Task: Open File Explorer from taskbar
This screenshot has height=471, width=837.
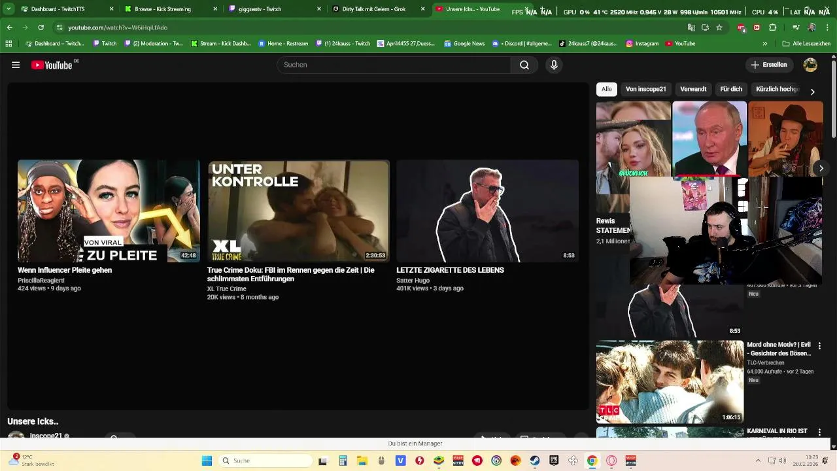Action: [362, 461]
